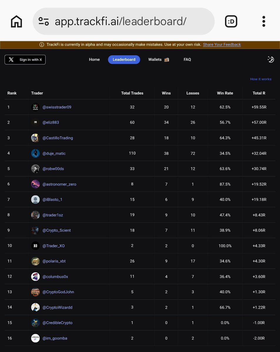Click the Total Trades column header
280x352 pixels.
coord(132,93)
